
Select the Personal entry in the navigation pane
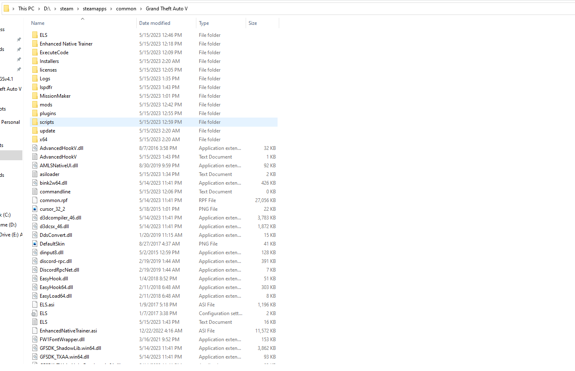tap(11, 122)
